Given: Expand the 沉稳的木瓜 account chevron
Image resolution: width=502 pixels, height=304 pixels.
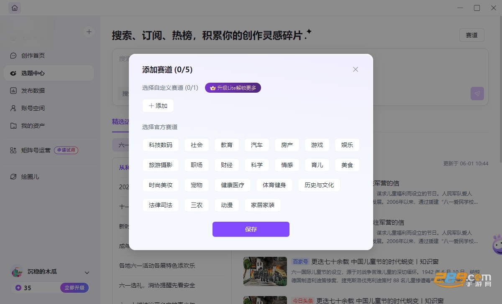Looking at the screenshot, I should click(87, 272).
